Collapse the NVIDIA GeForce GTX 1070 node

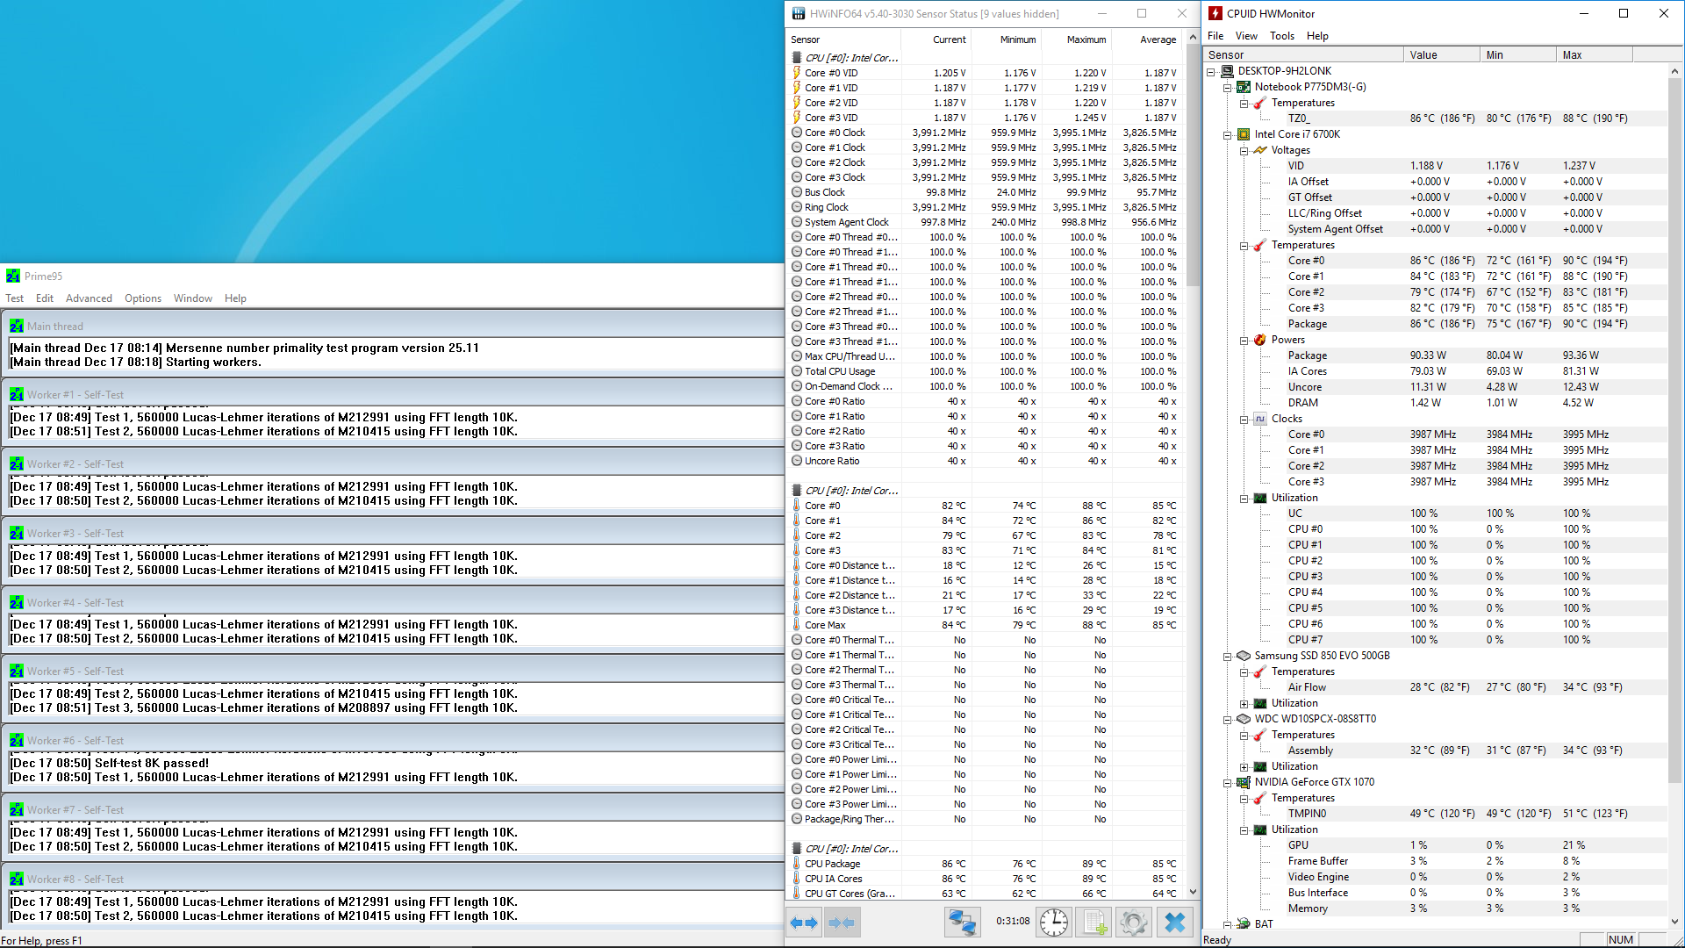pyautogui.click(x=1228, y=782)
